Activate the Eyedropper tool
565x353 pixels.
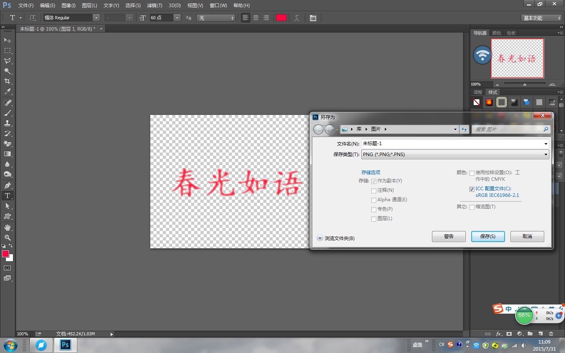tap(7, 91)
